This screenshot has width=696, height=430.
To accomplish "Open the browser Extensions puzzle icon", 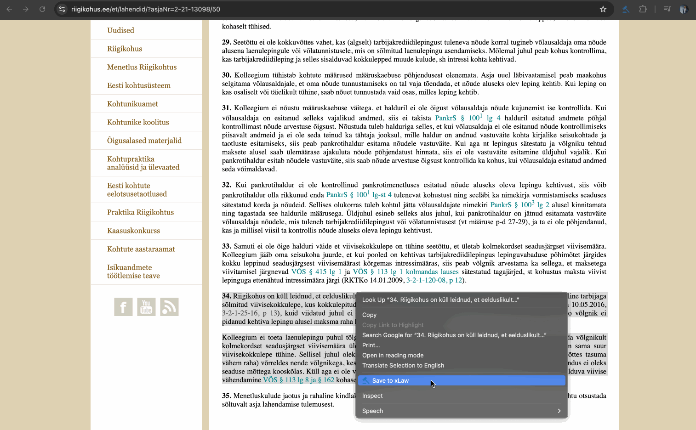I will (x=643, y=9).
